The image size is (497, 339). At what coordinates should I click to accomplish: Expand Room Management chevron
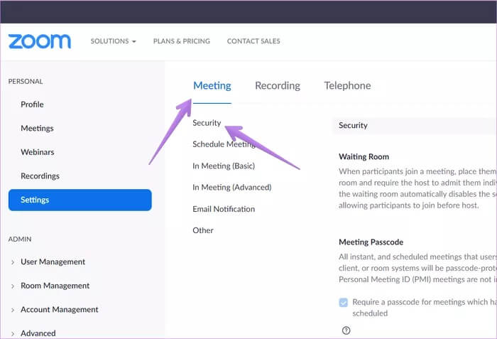pos(13,286)
